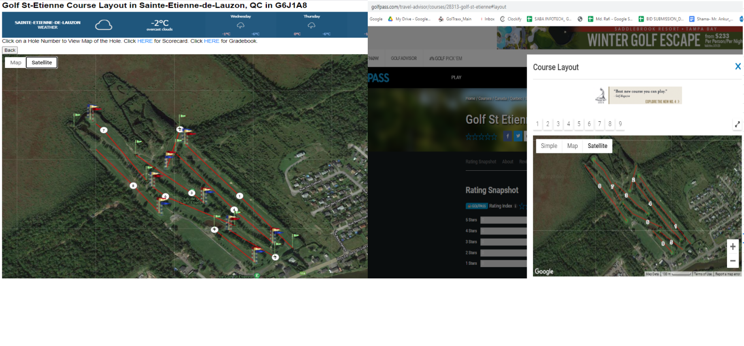Select hole 5 tab in Course Layout
744x346 pixels.
tap(579, 124)
